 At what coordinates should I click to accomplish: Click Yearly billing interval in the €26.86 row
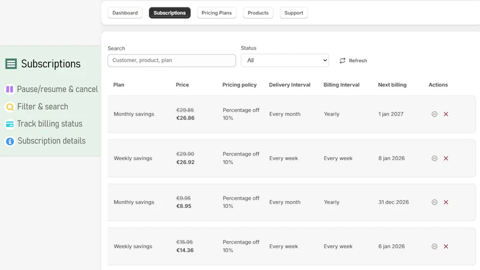tap(332, 114)
